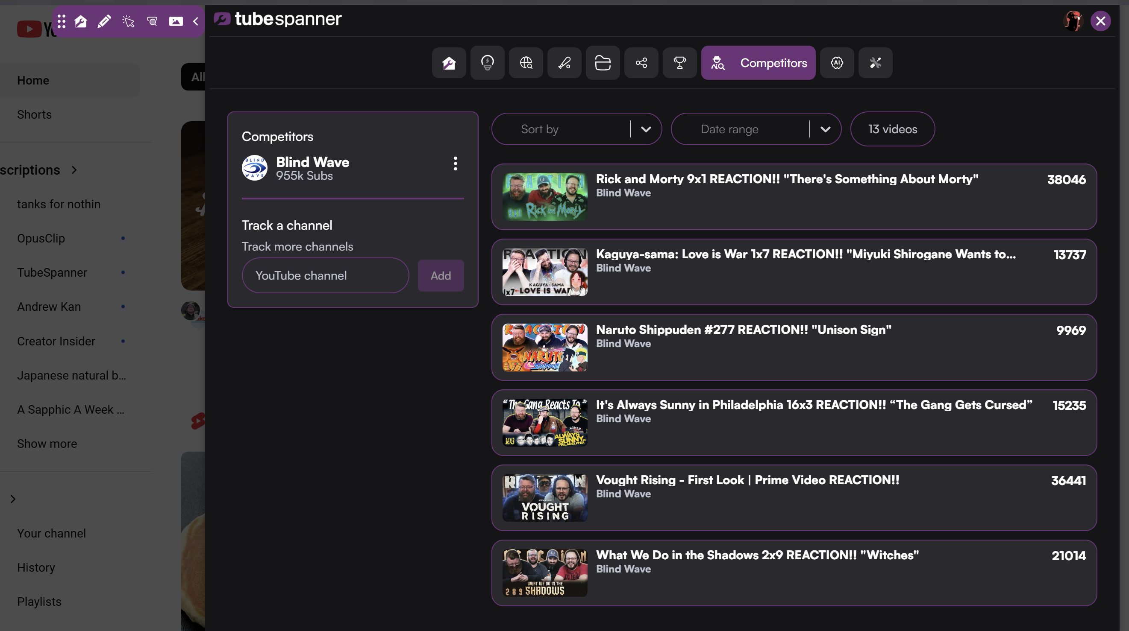Click Show more under subscriptions

tap(47, 444)
